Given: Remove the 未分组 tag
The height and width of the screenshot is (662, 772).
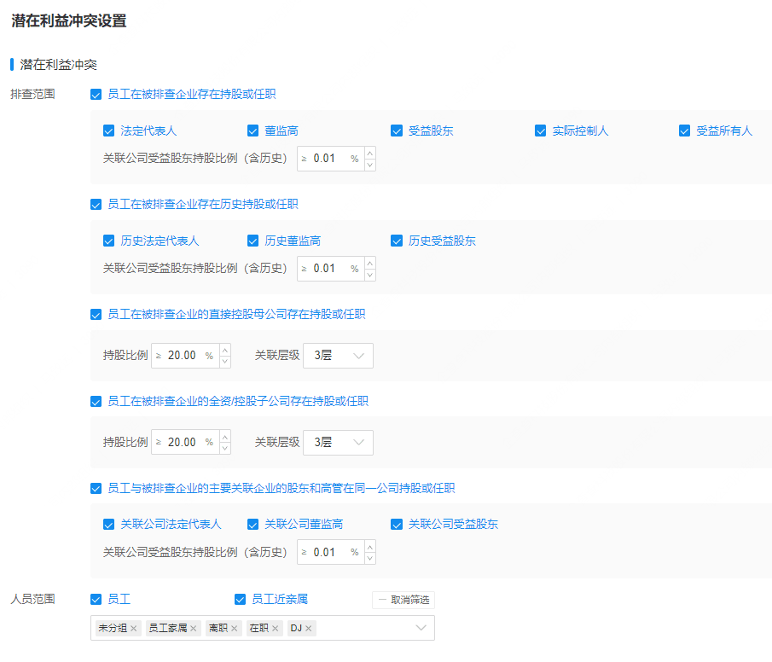Looking at the screenshot, I should (133, 629).
